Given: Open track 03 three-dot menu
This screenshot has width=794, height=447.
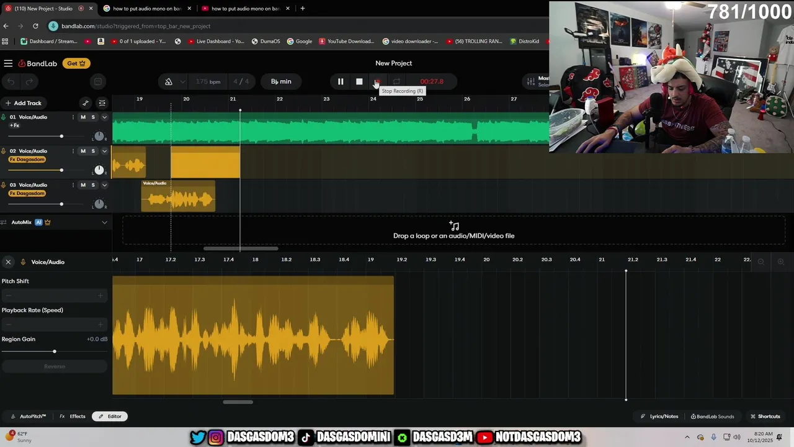Looking at the screenshot, I should point(73,185).
